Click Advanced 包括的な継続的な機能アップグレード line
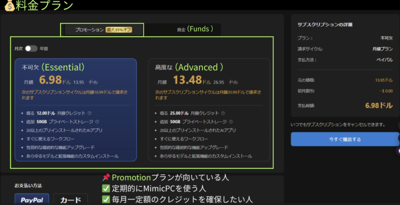Viewport: 400px width, 205px height. point(194,147)
